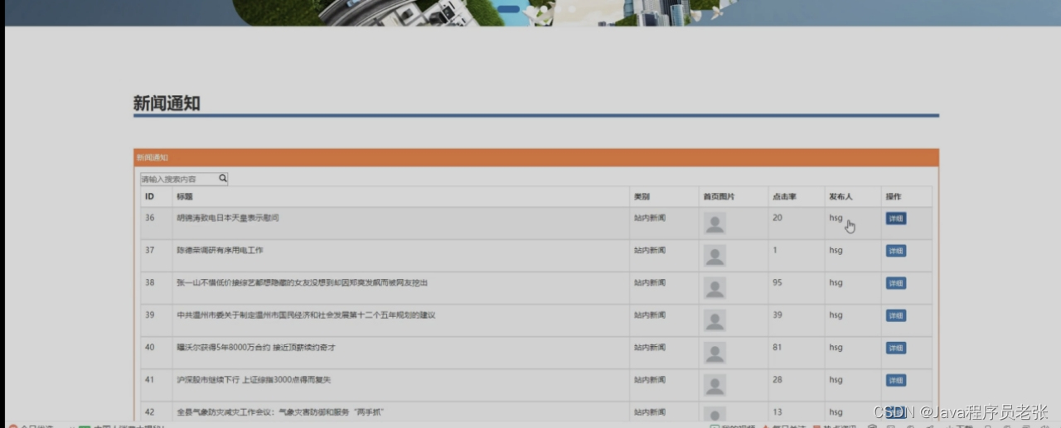The image size is (1061, 428).
Task: Click the placeholder image in row 39
Action: click(715, 320)
